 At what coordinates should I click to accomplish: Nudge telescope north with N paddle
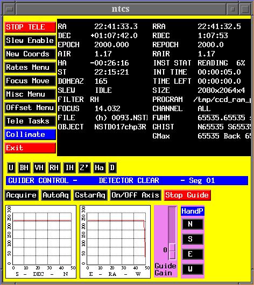193,224
